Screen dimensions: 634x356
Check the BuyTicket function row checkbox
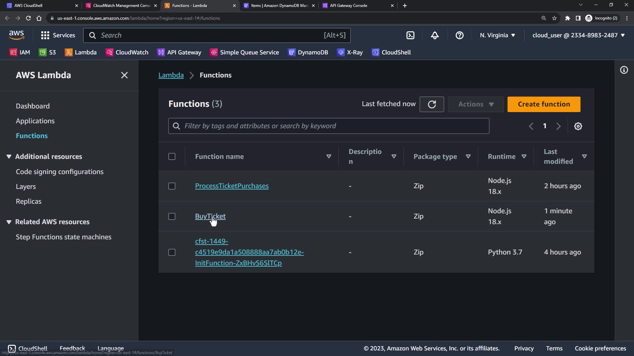click(172, 217)
